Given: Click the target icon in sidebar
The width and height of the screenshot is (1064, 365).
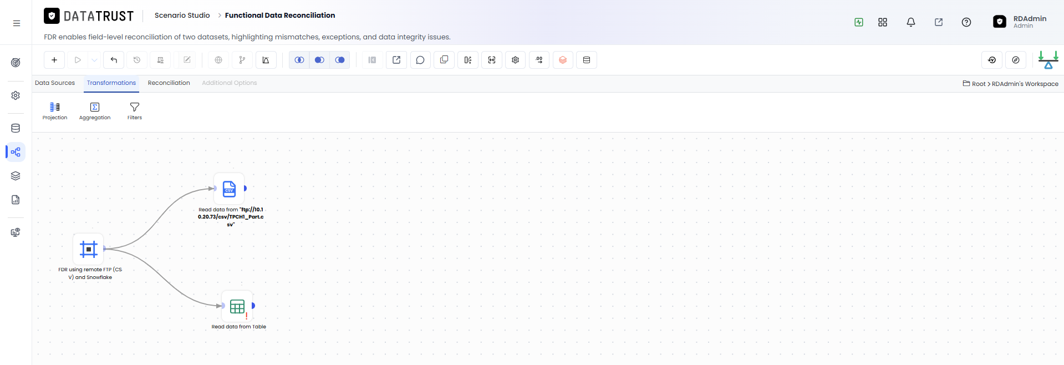Looking at the screenshot, I should (x=16, y=63).
